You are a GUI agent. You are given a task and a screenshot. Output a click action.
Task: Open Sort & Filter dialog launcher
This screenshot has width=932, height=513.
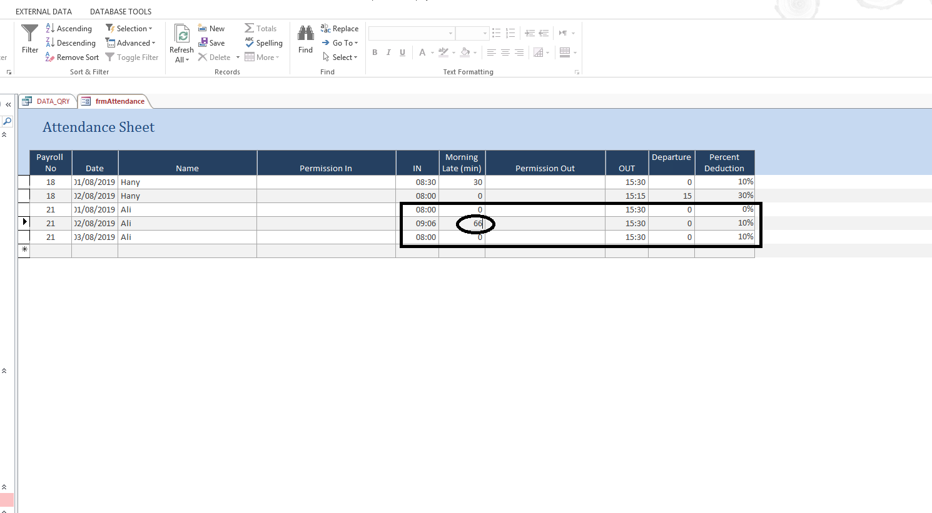click(9, 72)
